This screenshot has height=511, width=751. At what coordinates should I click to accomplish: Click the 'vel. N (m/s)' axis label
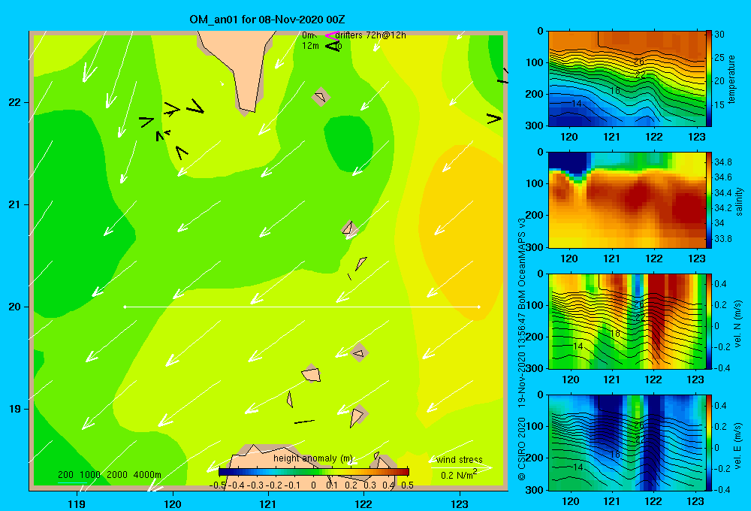(x=738, y=324)
